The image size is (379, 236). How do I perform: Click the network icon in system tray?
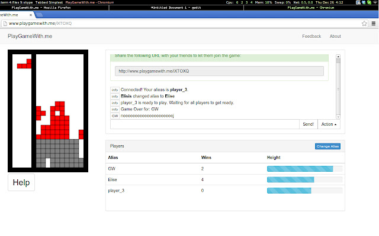coord(375,2)
